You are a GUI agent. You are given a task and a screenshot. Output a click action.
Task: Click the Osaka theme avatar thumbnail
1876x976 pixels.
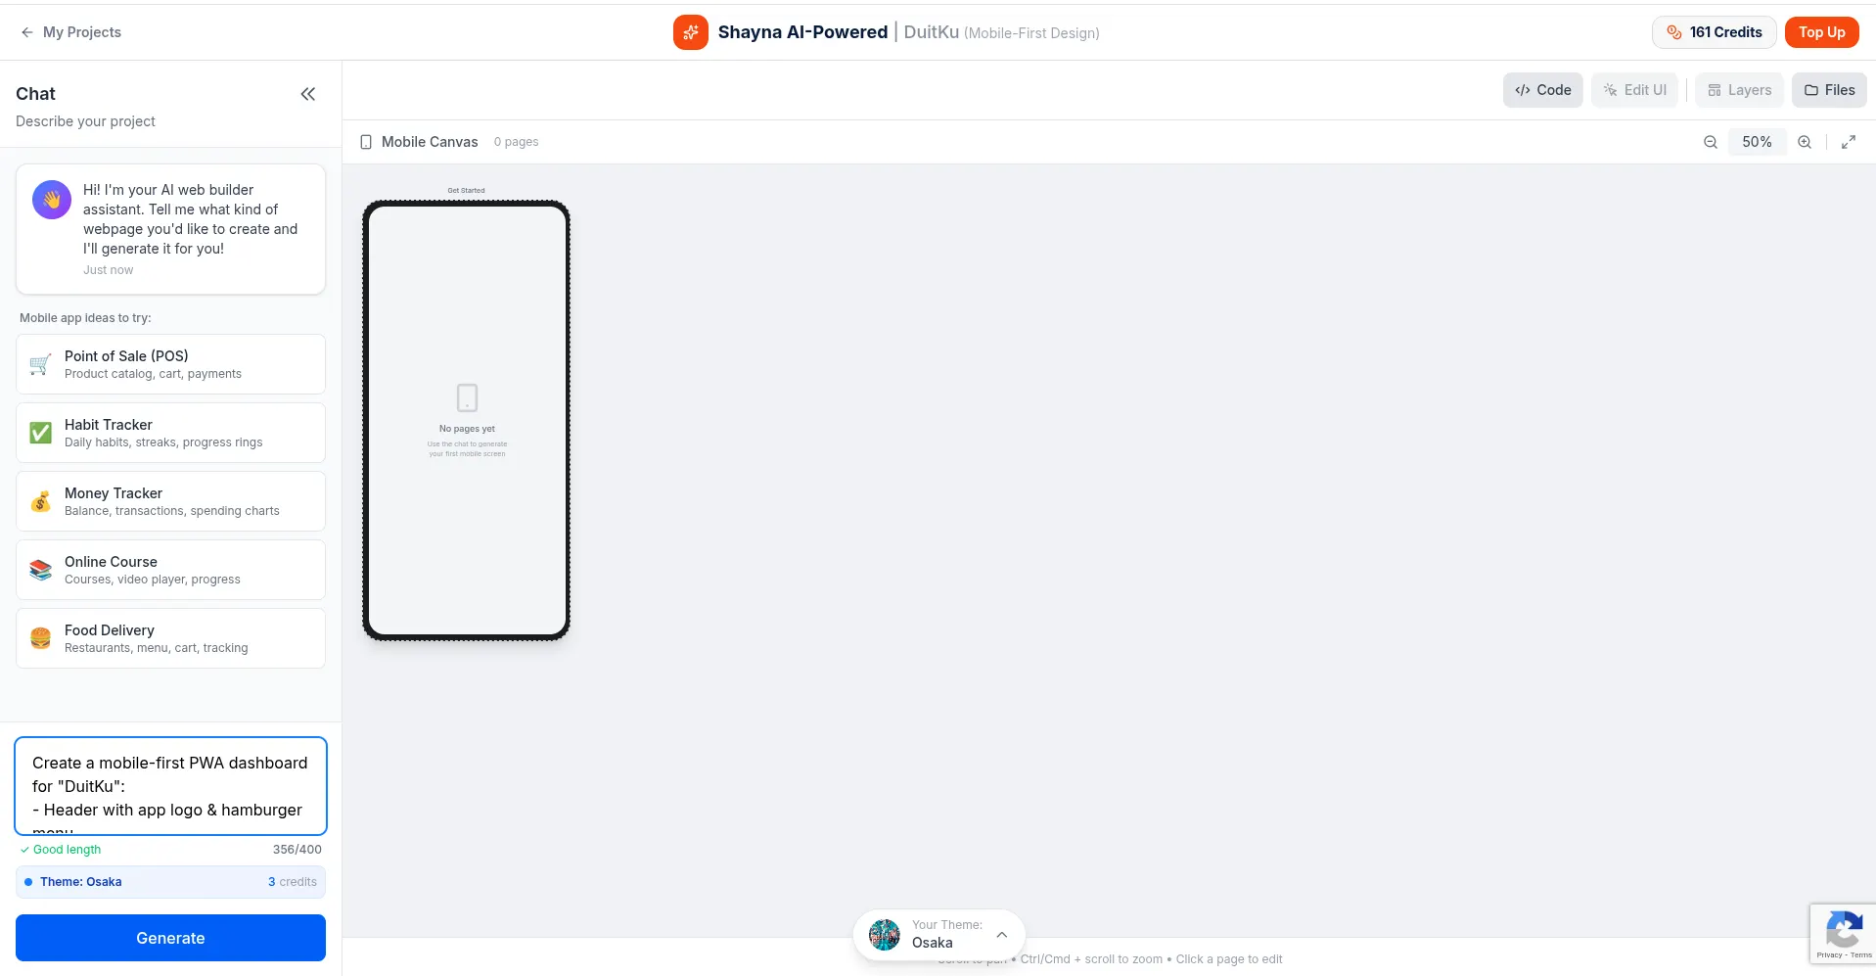884,934
